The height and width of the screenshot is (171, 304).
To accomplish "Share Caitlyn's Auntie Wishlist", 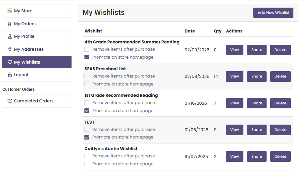I will click(x=257, y=156).
